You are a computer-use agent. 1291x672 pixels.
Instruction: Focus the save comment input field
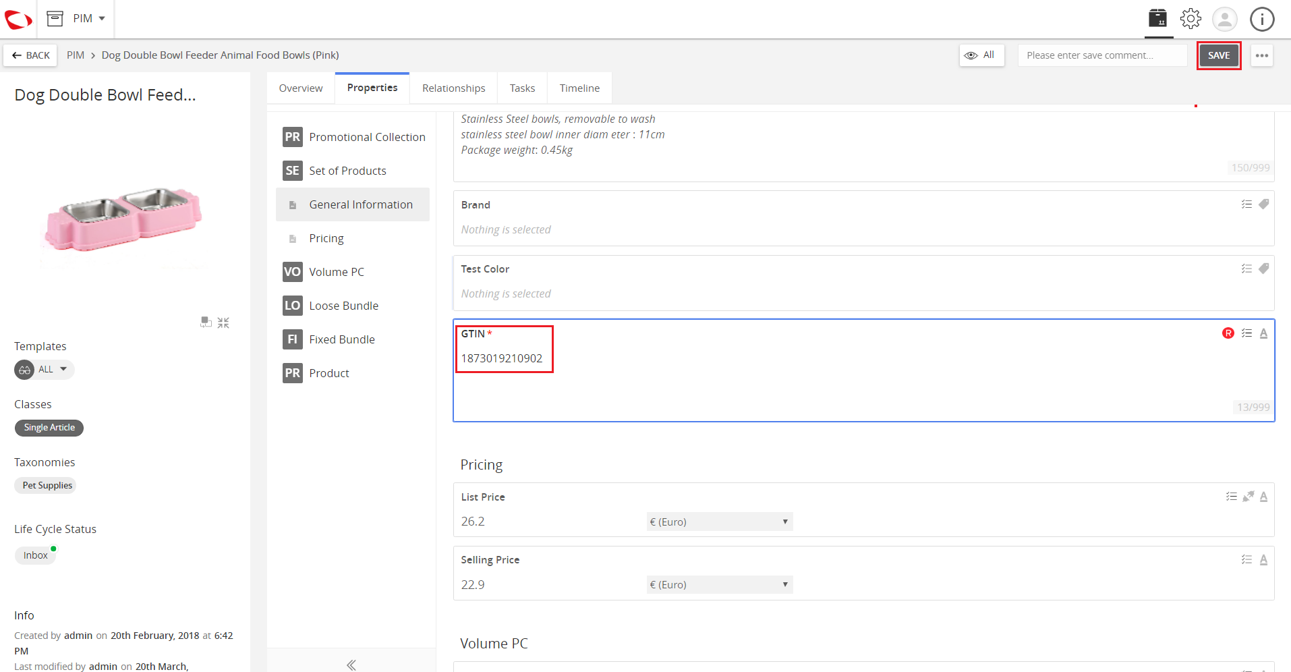click(1102, 55)
